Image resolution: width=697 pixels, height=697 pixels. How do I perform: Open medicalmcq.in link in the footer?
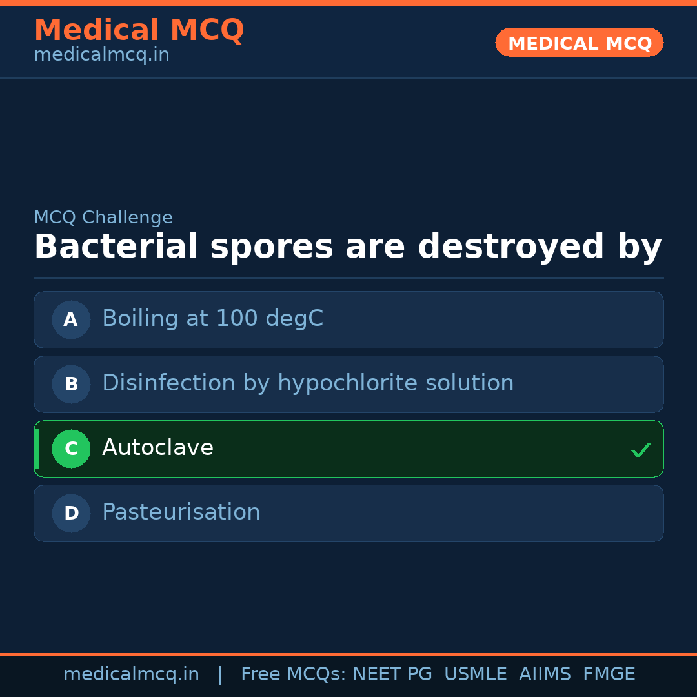click(x=131, y=674)
